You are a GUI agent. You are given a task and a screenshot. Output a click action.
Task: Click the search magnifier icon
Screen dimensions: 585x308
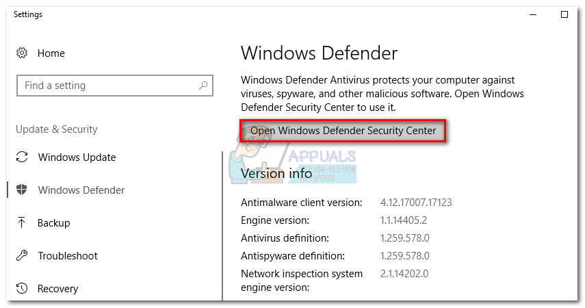[x=203, y=86]
